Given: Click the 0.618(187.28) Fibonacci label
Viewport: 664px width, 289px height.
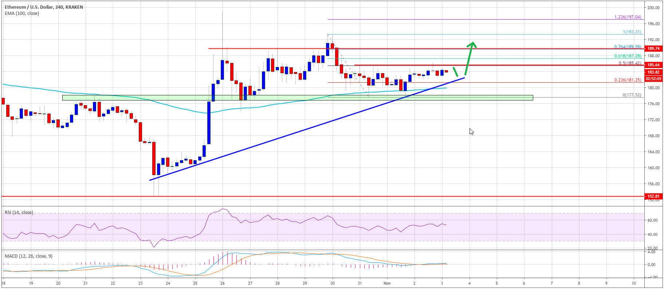Looking at the screenshot, I should tap(628, 56).
